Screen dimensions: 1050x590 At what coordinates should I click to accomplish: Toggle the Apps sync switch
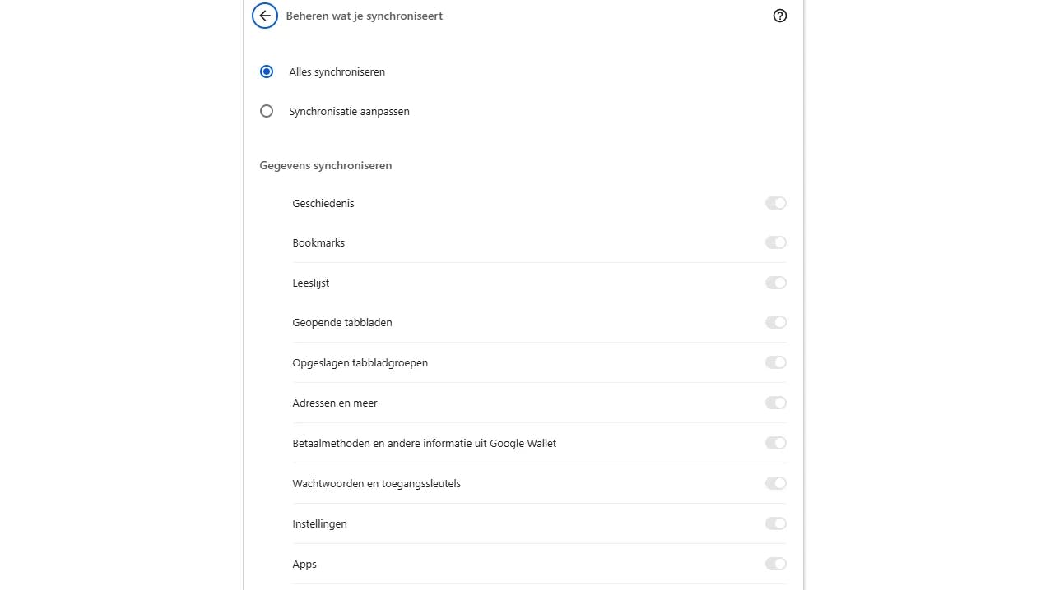click(775, 564)
